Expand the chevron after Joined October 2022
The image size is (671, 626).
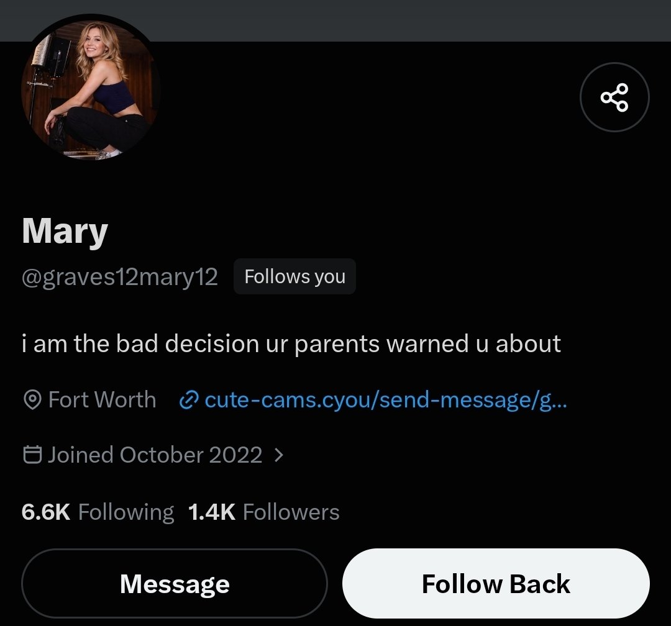click(x=278, y=455)
